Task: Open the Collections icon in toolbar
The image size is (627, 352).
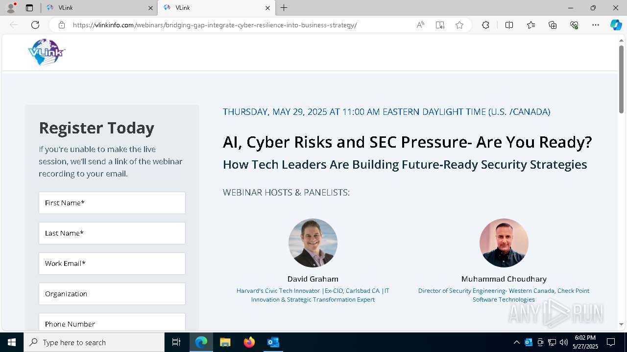Action: coord(553,25)
